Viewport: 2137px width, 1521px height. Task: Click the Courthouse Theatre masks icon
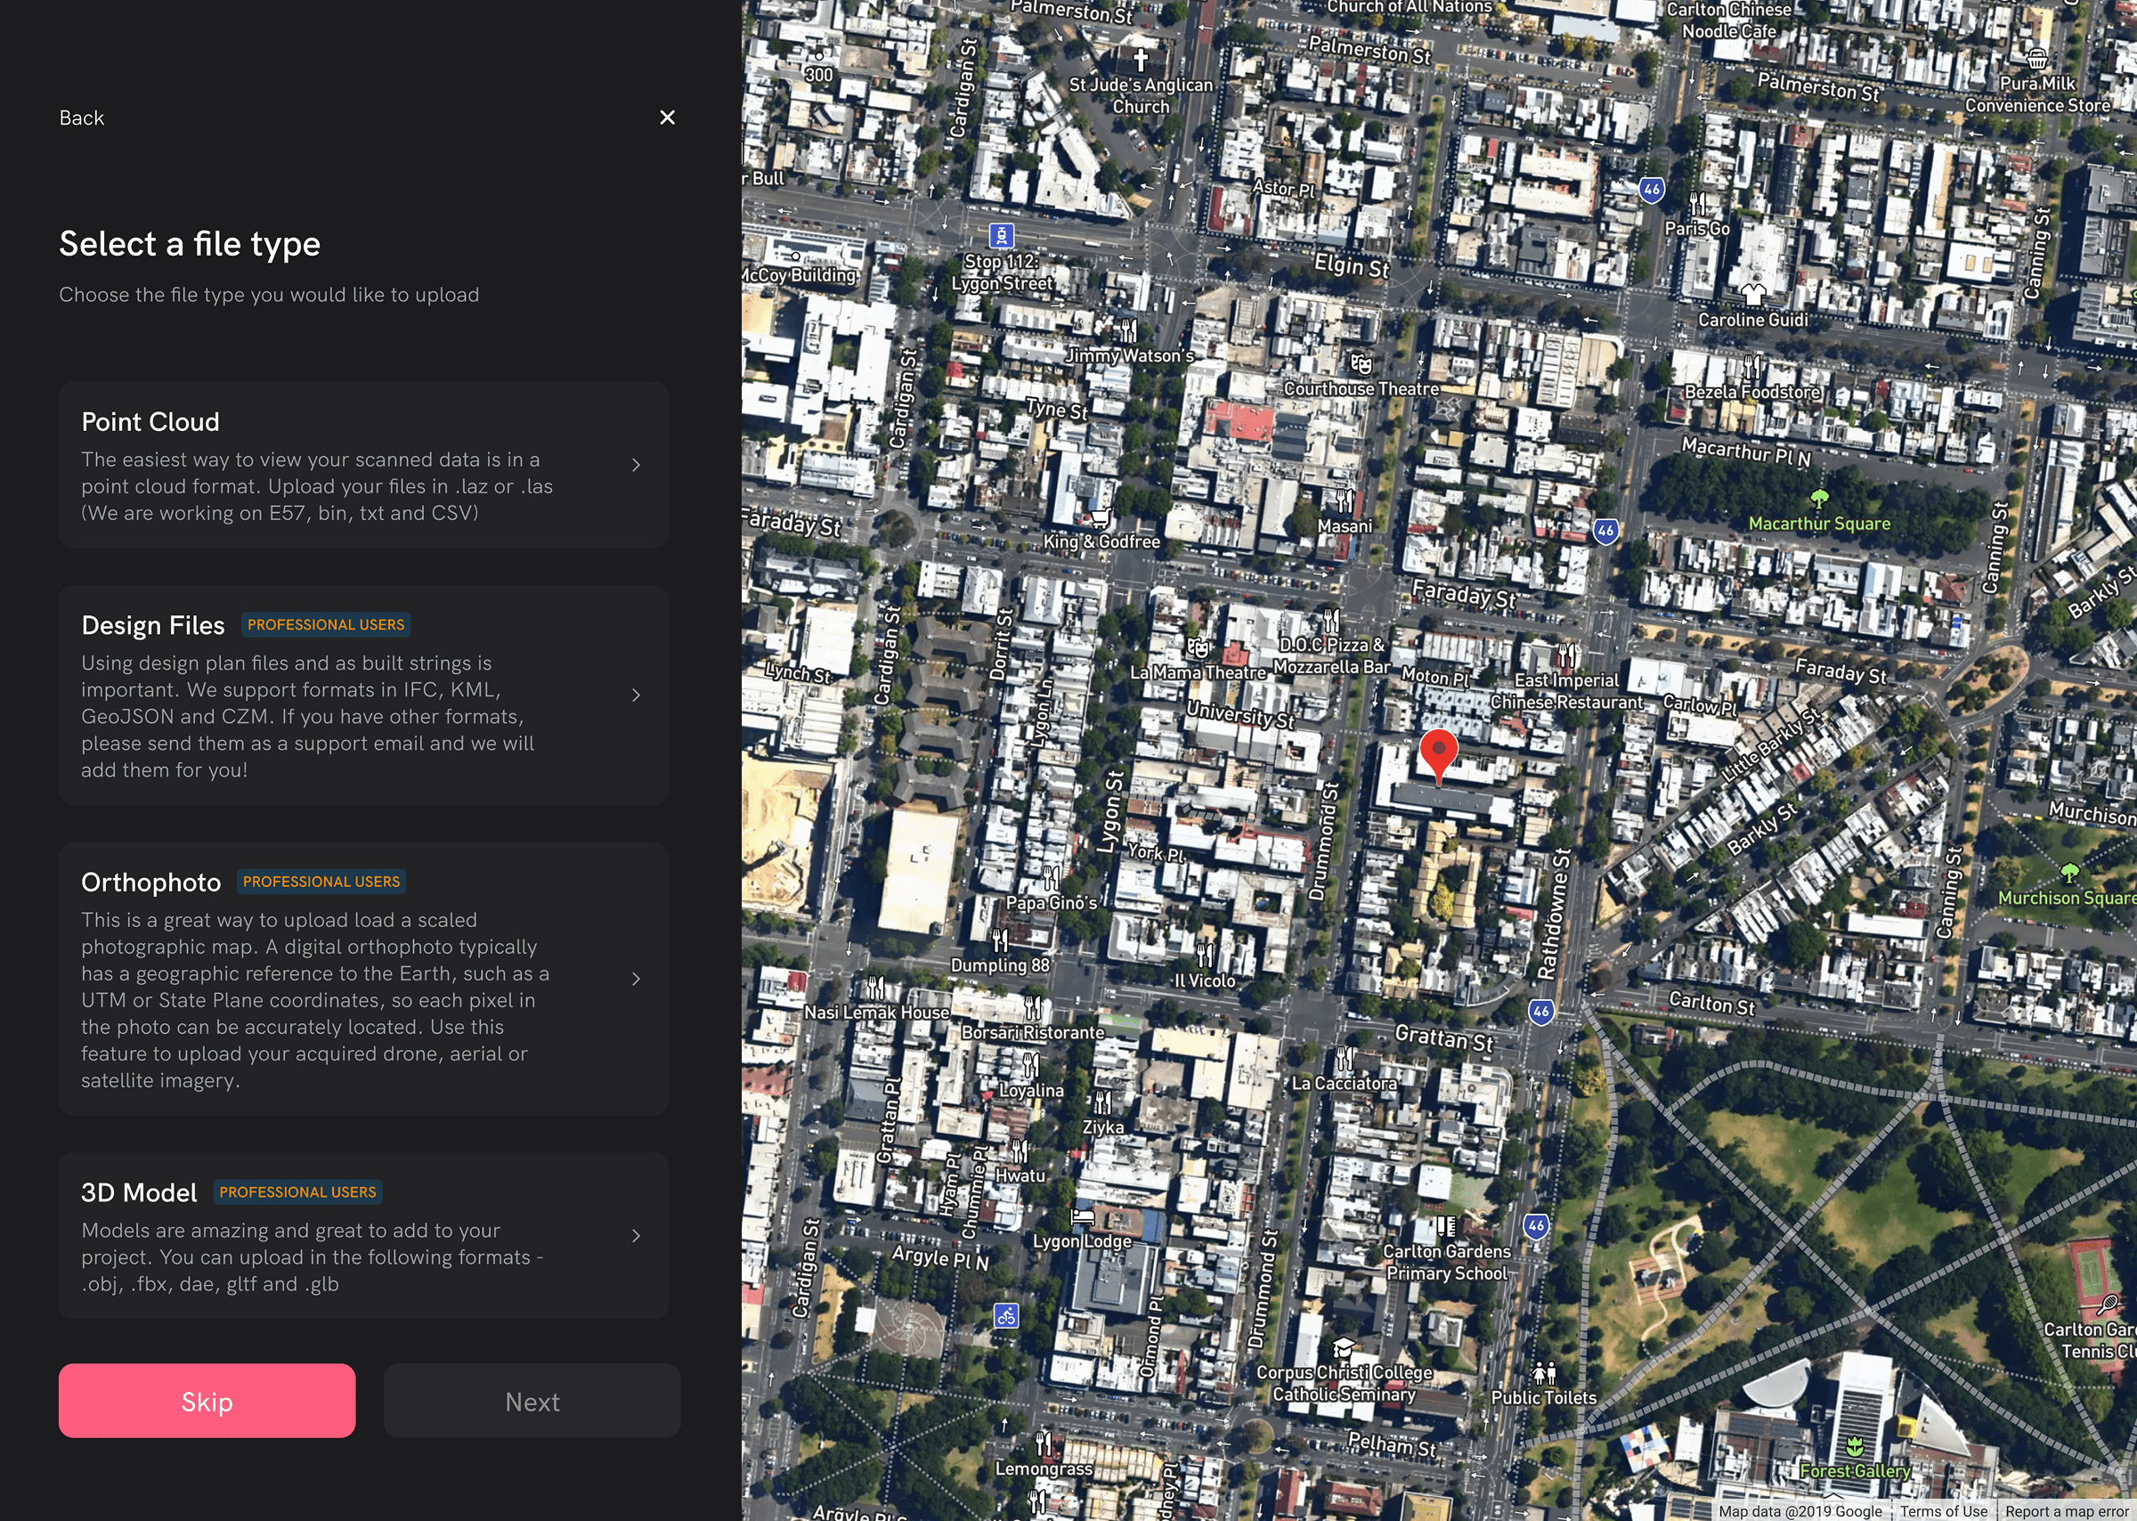click(1361, 363)
